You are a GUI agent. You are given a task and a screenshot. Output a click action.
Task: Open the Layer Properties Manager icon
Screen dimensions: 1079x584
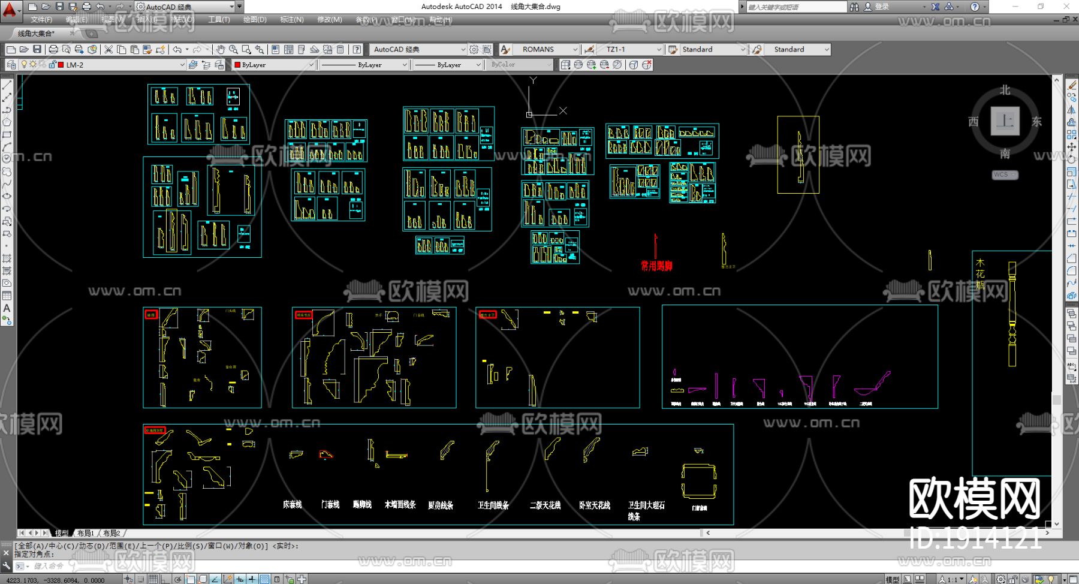point(11,65)
